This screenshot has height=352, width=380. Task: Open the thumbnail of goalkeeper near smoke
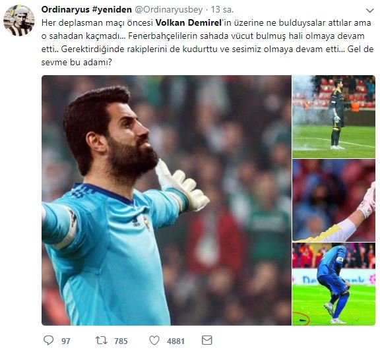coord(334,117)
